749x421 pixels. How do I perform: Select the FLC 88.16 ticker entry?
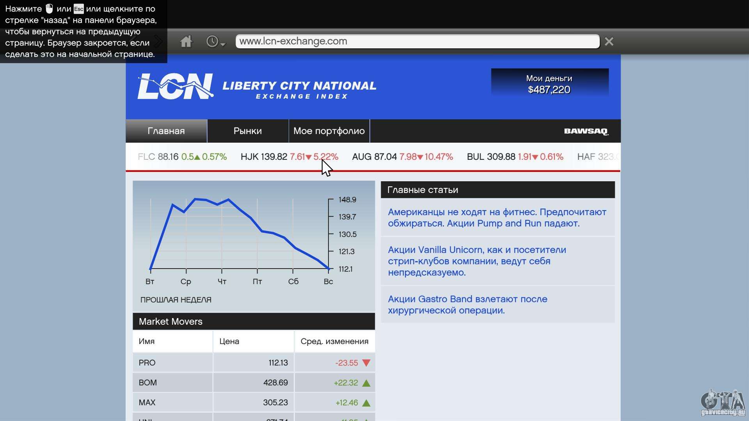(182, 157)
